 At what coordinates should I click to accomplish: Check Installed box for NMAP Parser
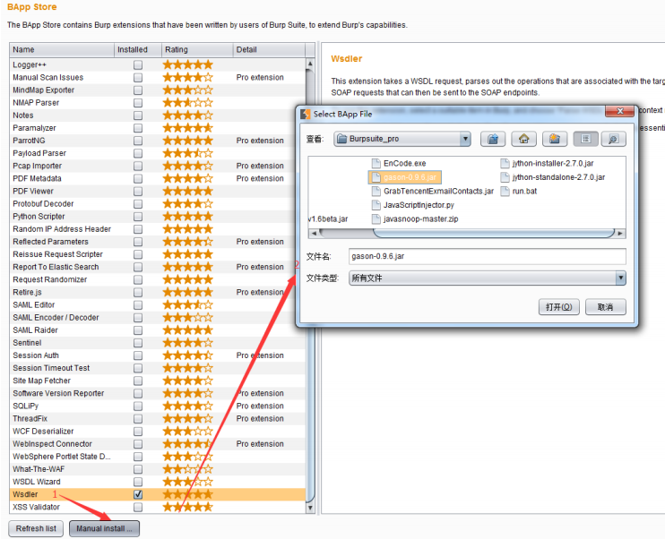[138, 103]
